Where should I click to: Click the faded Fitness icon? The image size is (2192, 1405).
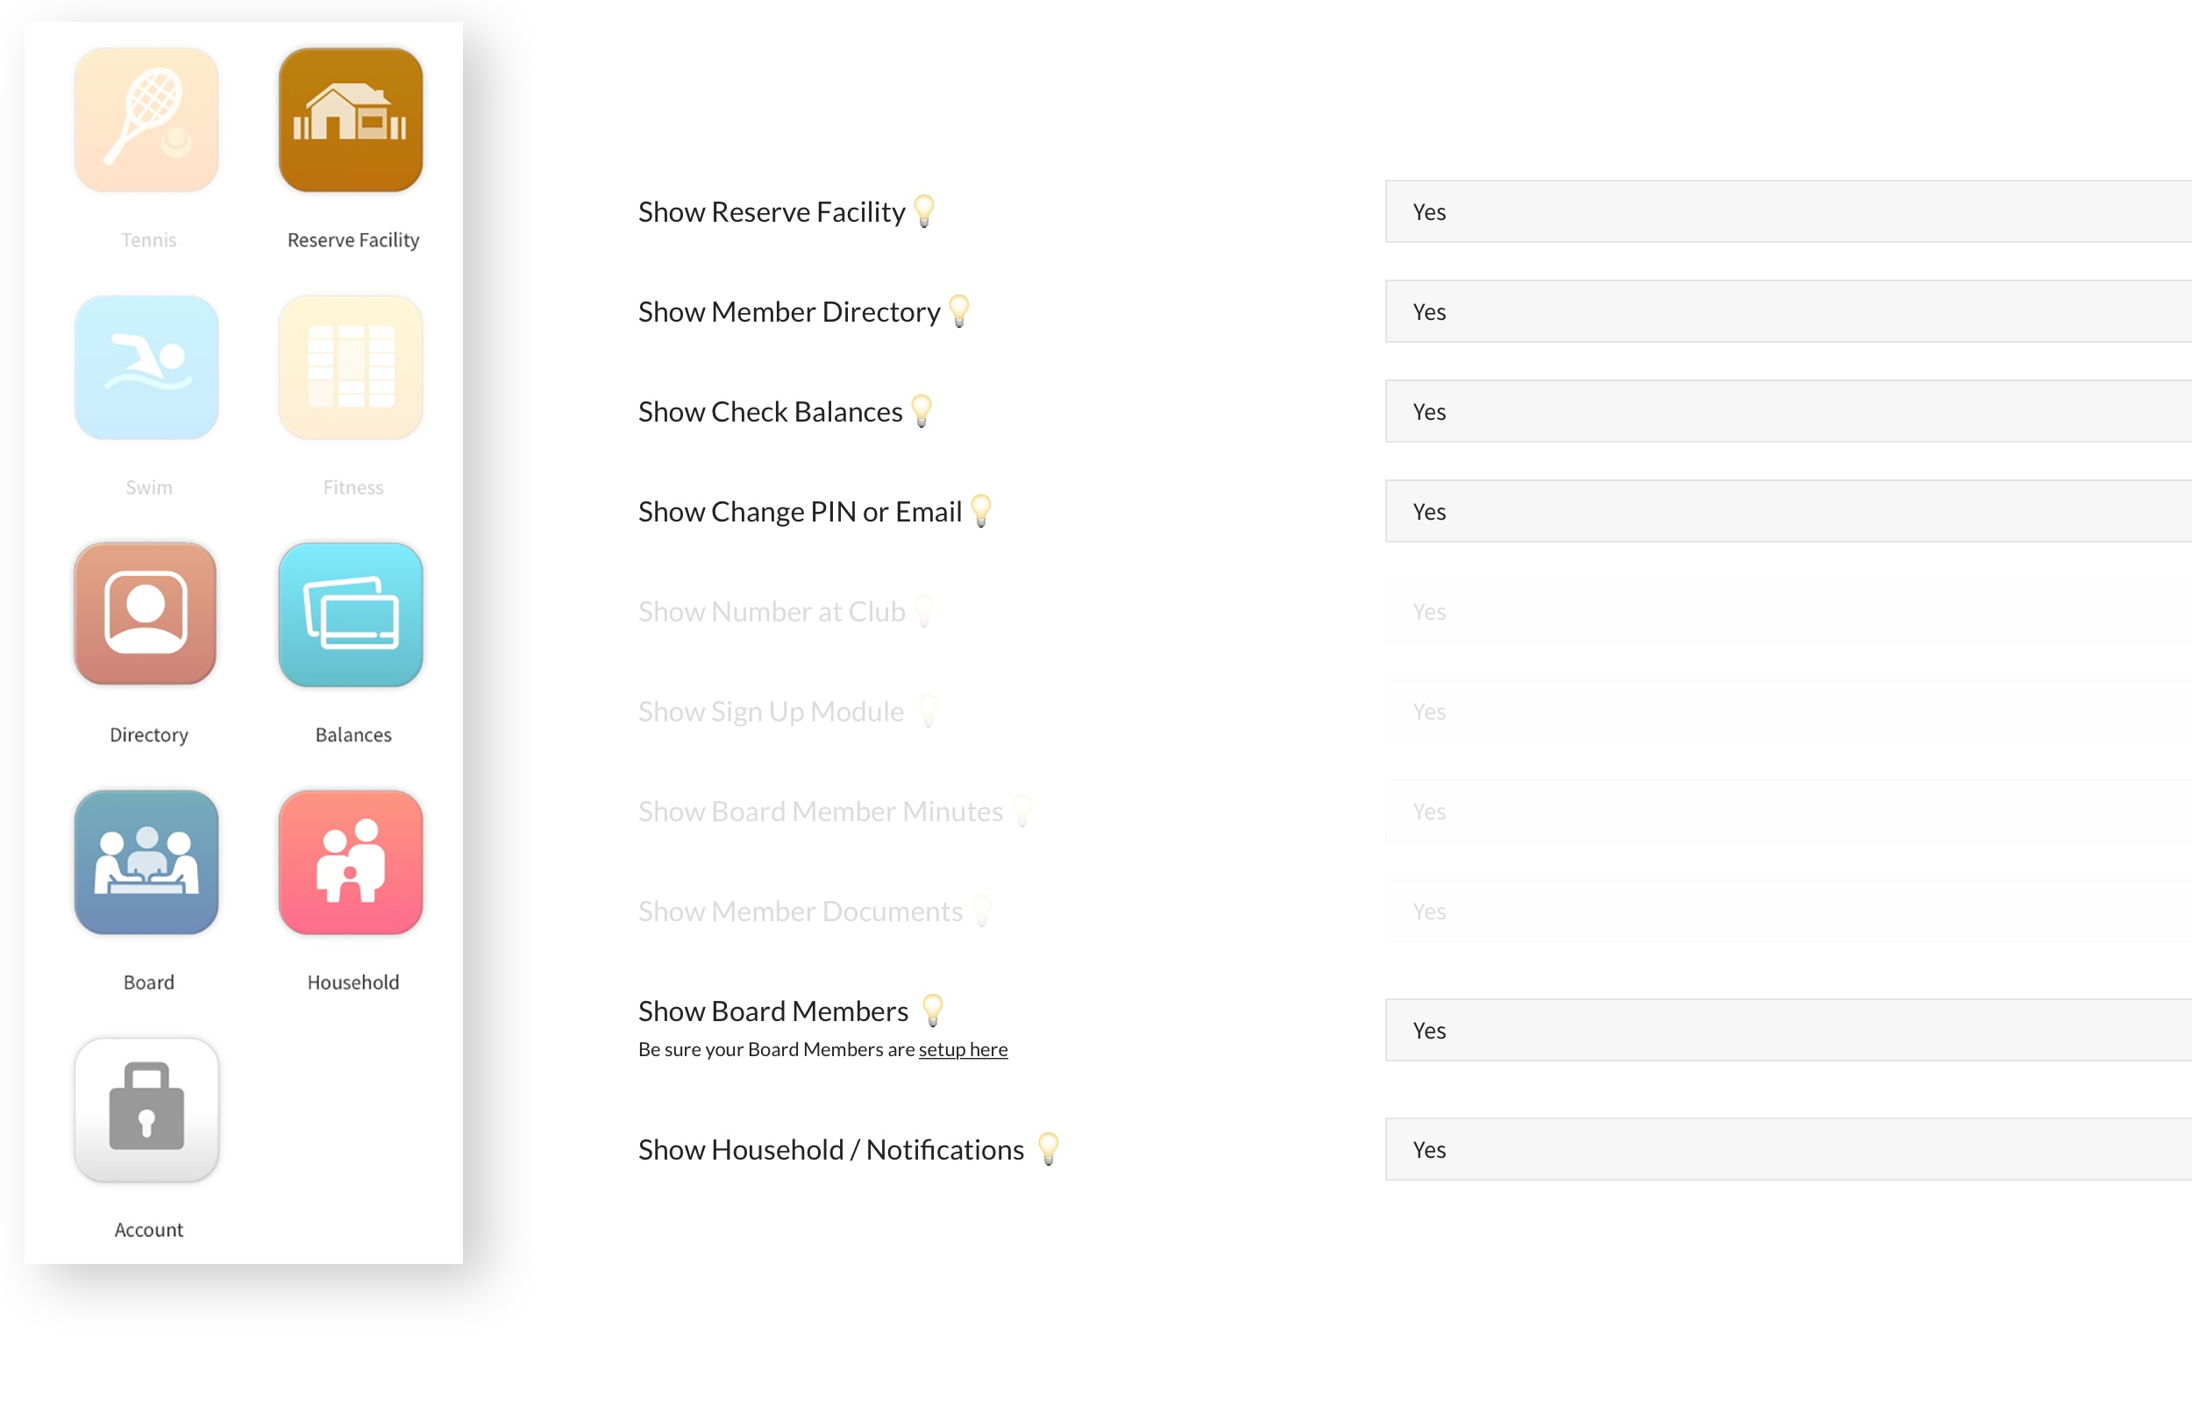tap(351, 367)
